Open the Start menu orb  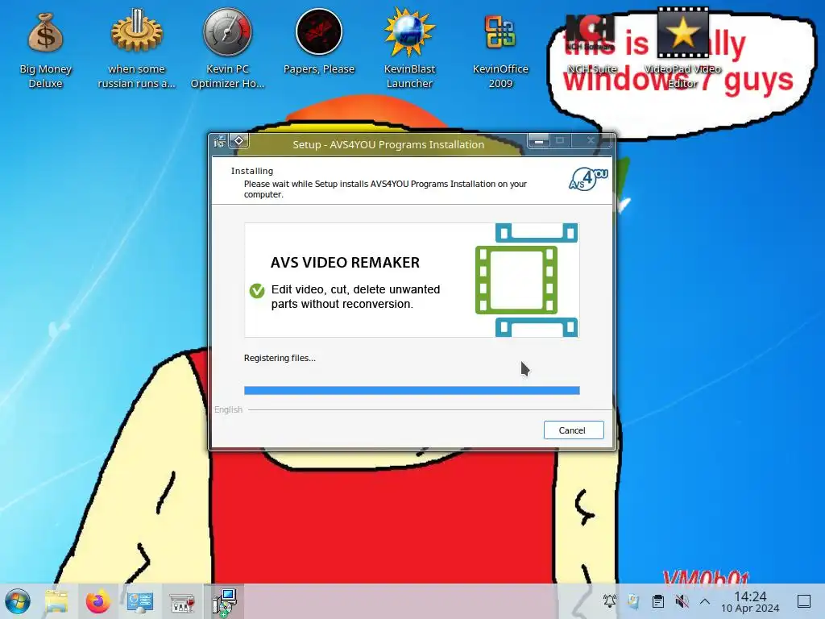(x=18, y=601)
